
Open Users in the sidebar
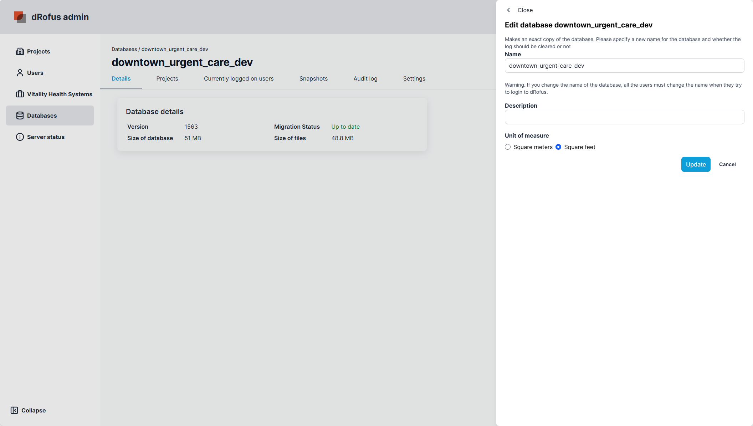click(50, 73)
